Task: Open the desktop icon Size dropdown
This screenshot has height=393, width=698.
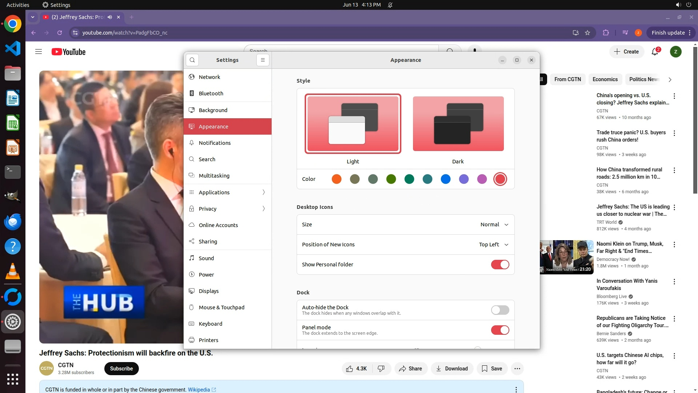Action: pyautogui.click(x=494, y=225)
